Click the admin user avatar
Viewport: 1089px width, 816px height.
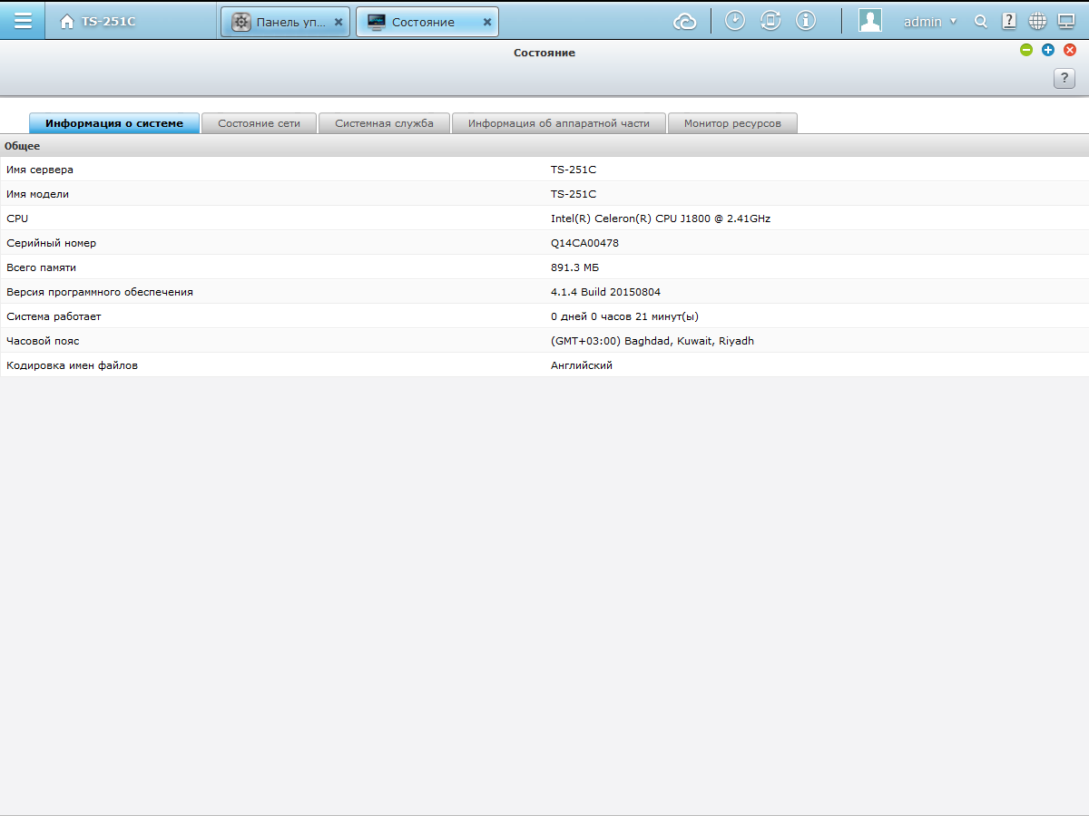tap(870, 20)
